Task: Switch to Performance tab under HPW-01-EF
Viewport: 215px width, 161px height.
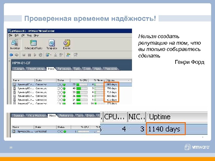Action: [64, 69]
